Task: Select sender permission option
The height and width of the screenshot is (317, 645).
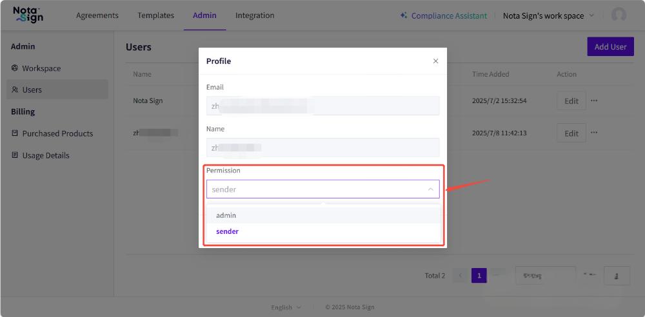Action: [227, 231]
